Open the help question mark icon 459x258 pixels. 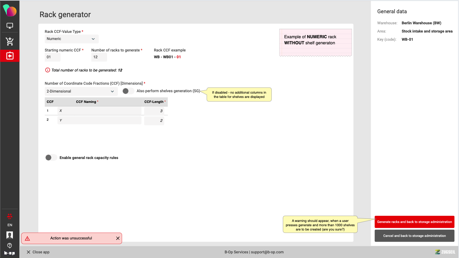tap(10, 245)
